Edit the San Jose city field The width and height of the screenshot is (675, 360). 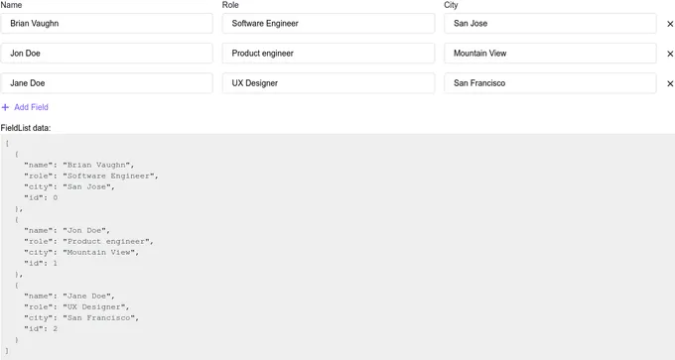550,23
